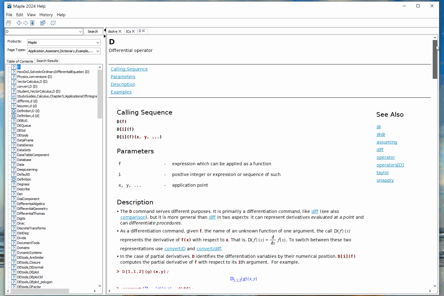Click the help icon beside Digits
The height and width of the screenshot is (296, 444).
point(14,218)
